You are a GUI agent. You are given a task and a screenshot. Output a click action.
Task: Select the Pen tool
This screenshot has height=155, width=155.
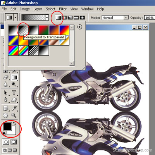click(x=5, y=100)
